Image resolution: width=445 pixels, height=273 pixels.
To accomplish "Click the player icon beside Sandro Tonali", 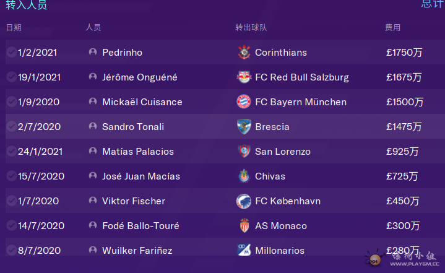I will (x=93, y=127).
